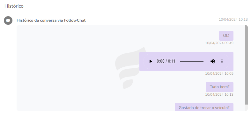Click the header timestamp 10/04/2024 10:13
The width and height of the screenshot is (251, 116).
[233, 19]
